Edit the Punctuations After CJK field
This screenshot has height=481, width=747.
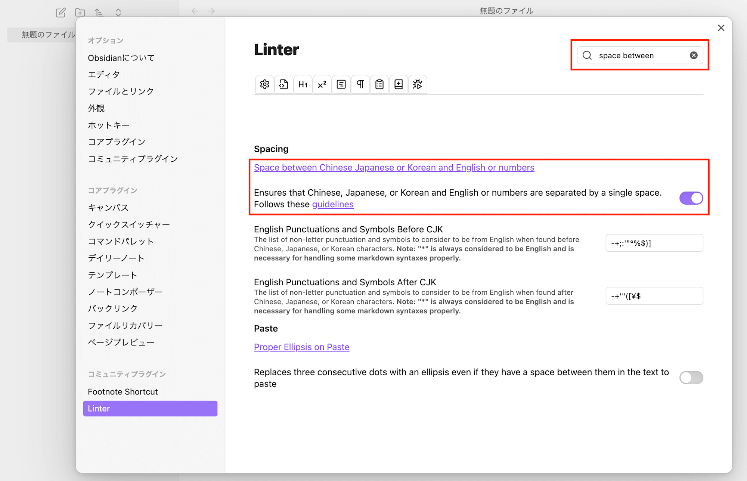654,296
